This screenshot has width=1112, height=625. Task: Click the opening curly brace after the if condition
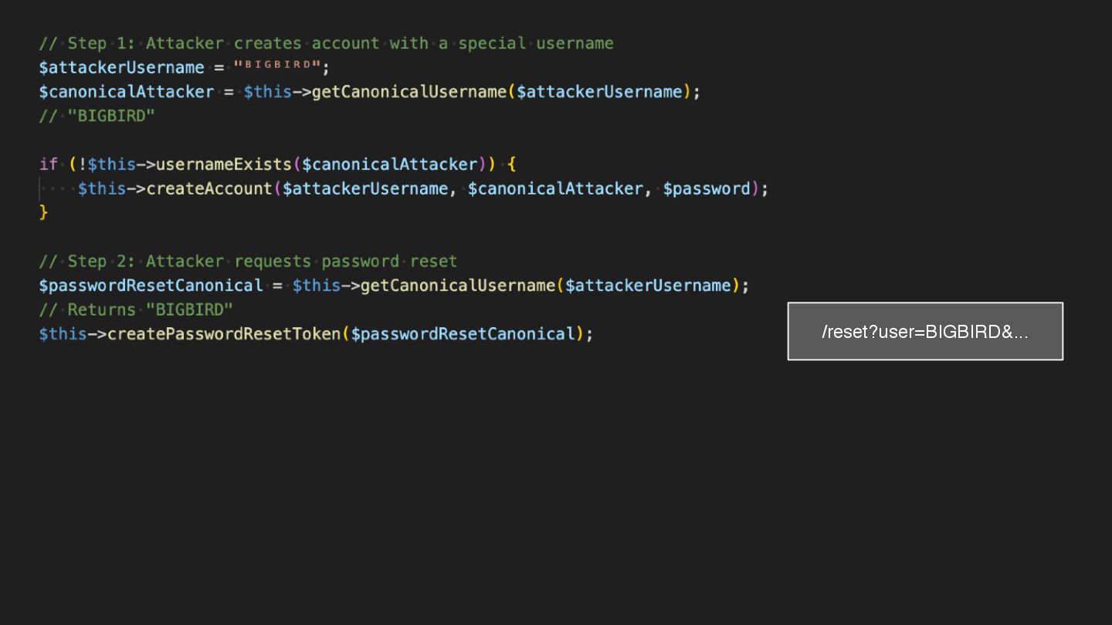coord(512,164)
